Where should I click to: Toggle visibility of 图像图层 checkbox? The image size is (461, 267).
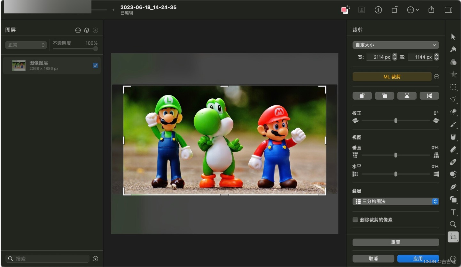point(95,65)
